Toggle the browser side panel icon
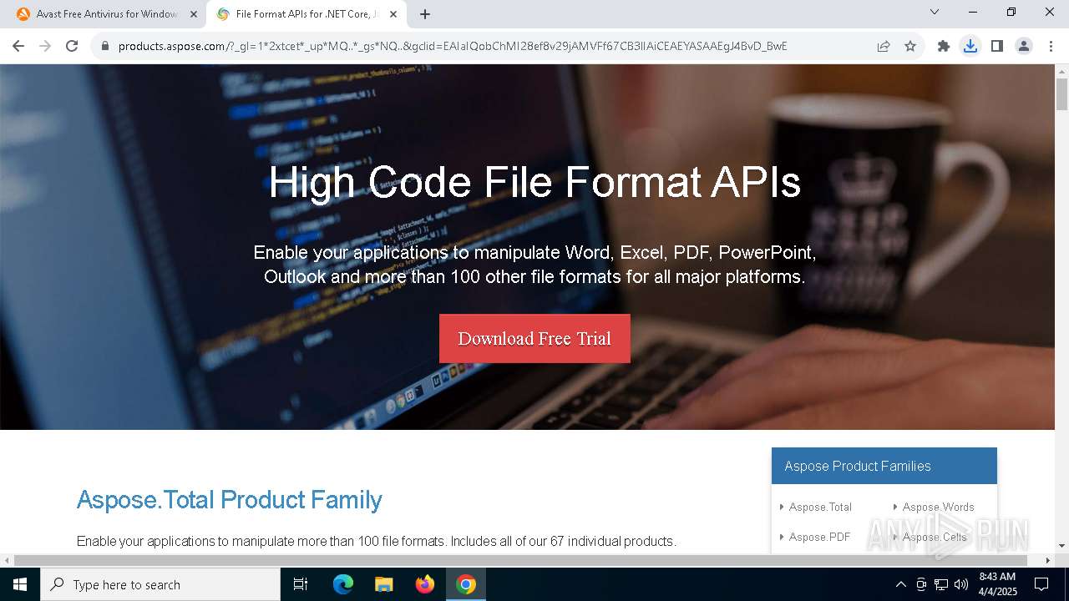The height and width of the screenshot is (601, 1069). (x=997, y=46)
